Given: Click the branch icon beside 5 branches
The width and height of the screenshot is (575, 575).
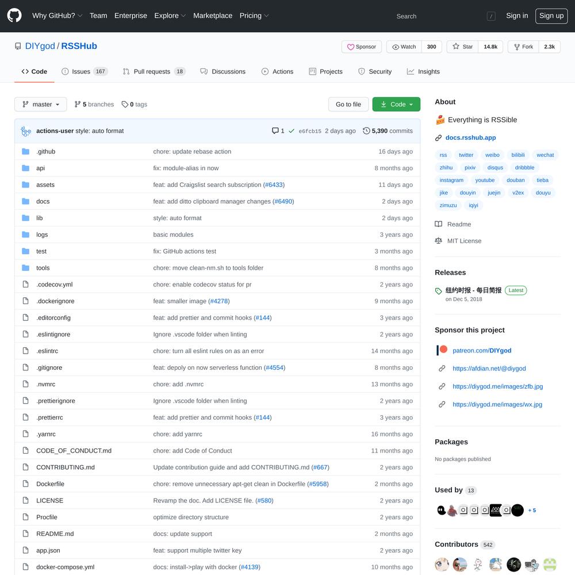Looking at the screenshot, I should pos(78,104).
